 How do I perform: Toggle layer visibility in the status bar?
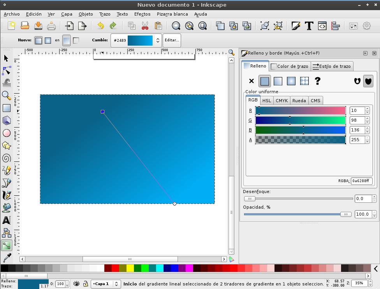[x=77, y=284]
